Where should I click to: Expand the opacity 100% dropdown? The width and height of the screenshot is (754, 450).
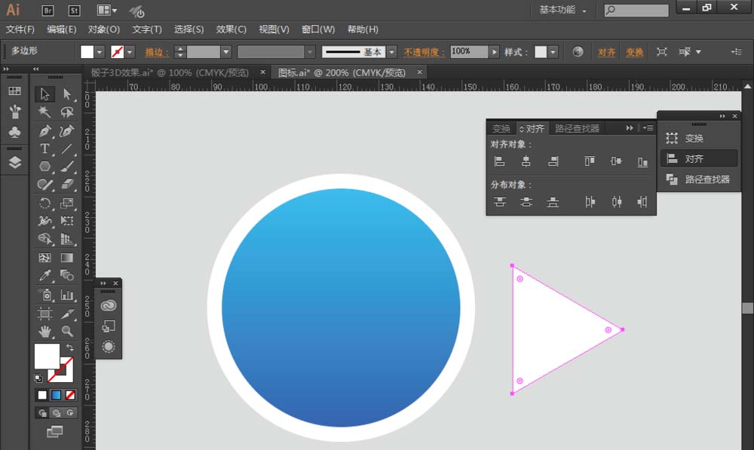(495, 52)
